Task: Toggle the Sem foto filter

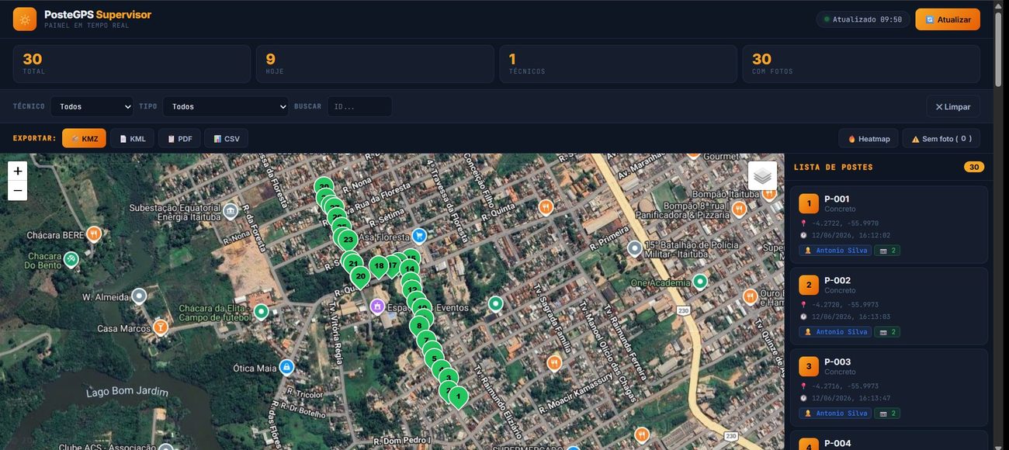Action: (x=941, y=138)
